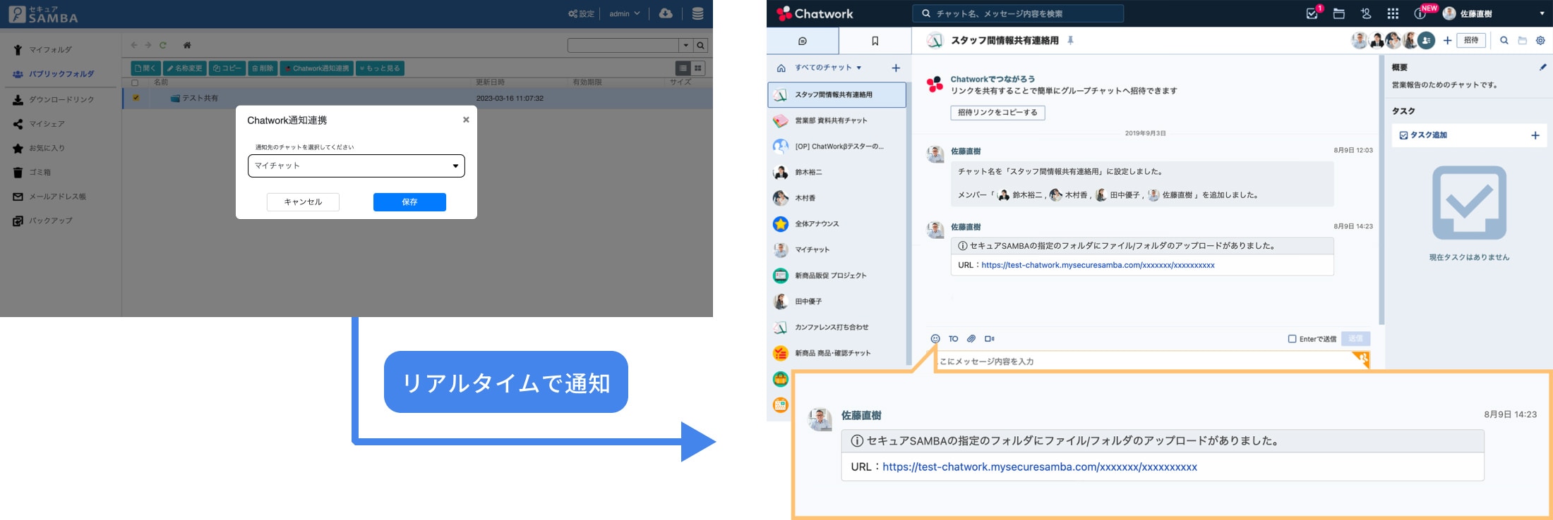Click the 名称変更 rename toolbar button
Viewport: 1553px width, 520px height.
coord(185,68)
